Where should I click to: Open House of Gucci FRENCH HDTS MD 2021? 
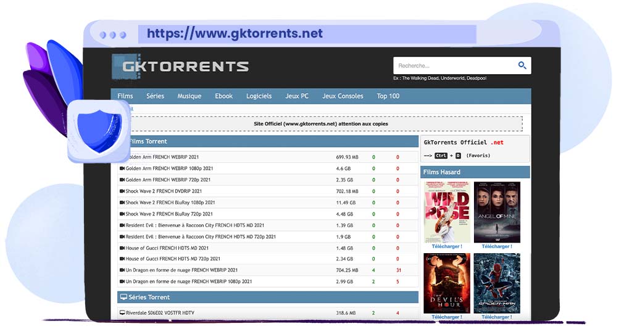pyautogui.click(x=167, y=248)
